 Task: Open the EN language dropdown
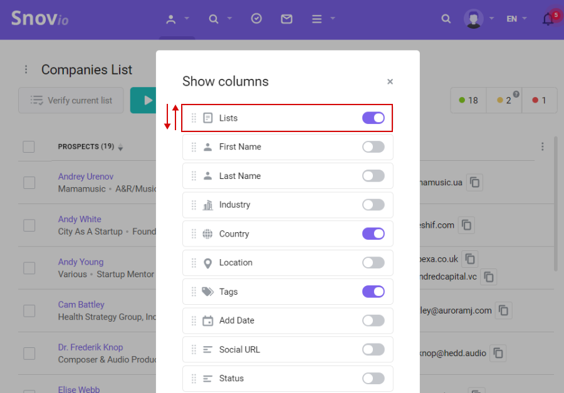(x=516, y=19)
